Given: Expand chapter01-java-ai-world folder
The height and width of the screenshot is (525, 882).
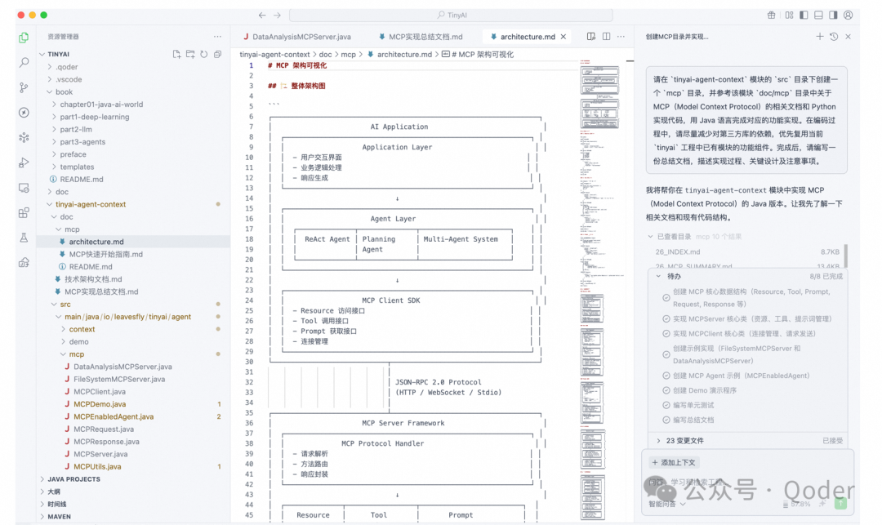Looking at the screenshot, I should (101, 105).
